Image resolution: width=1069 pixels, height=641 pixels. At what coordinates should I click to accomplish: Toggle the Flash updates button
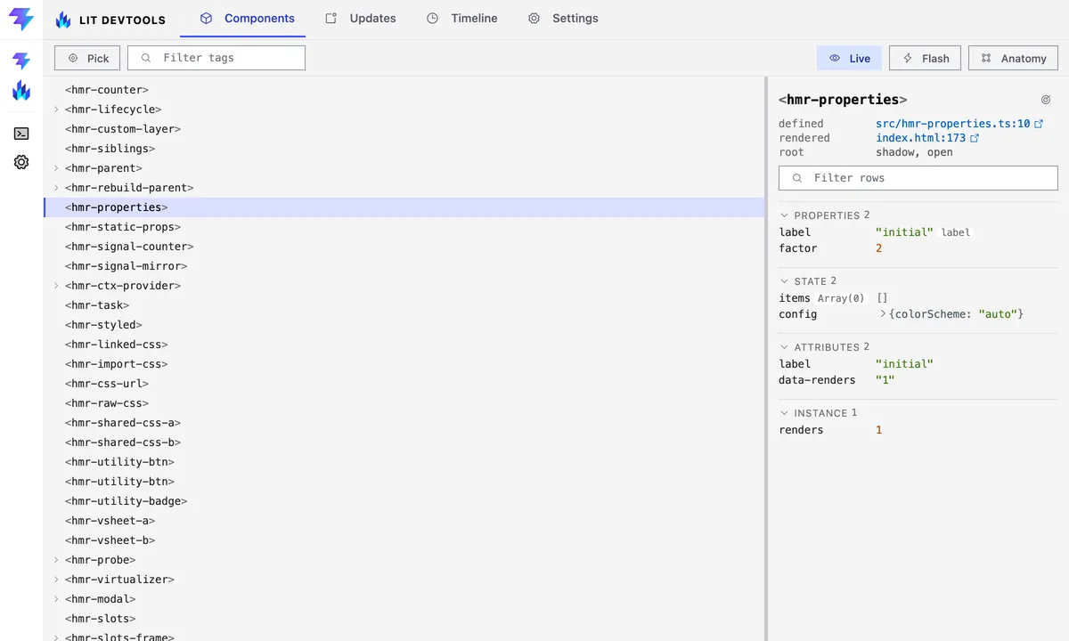click(x=926, y=58)
